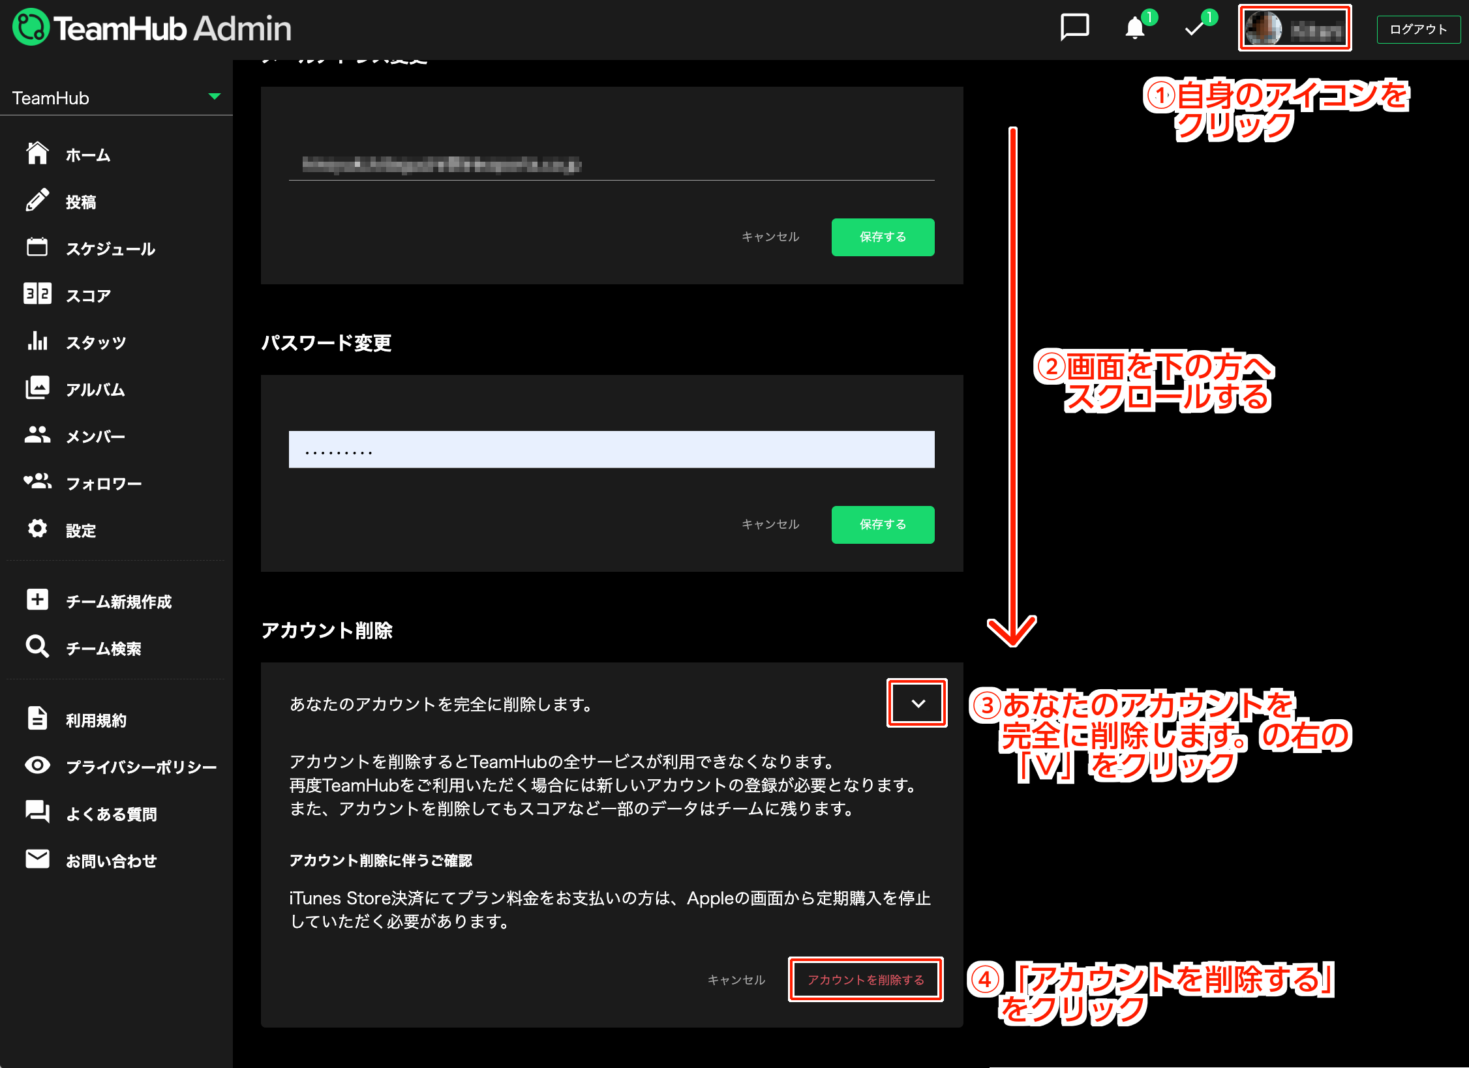Click 保存する in the email change section
Viewport: 1469px width, 1068px height.
click(x=883, y=237)
